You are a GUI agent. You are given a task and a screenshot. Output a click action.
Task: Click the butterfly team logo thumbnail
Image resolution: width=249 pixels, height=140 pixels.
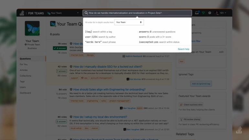pyautogui.click(x=32, y=28)
